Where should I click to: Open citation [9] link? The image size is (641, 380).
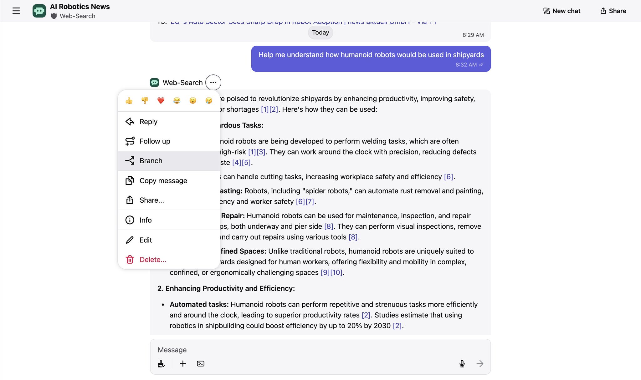[325, 273]
